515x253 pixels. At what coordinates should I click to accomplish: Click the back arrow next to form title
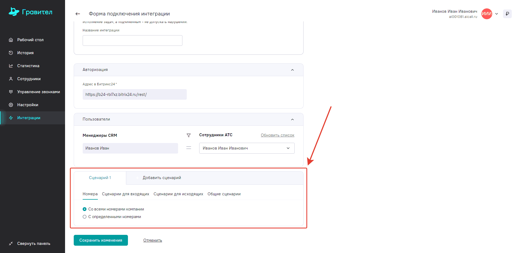(78, 14)
